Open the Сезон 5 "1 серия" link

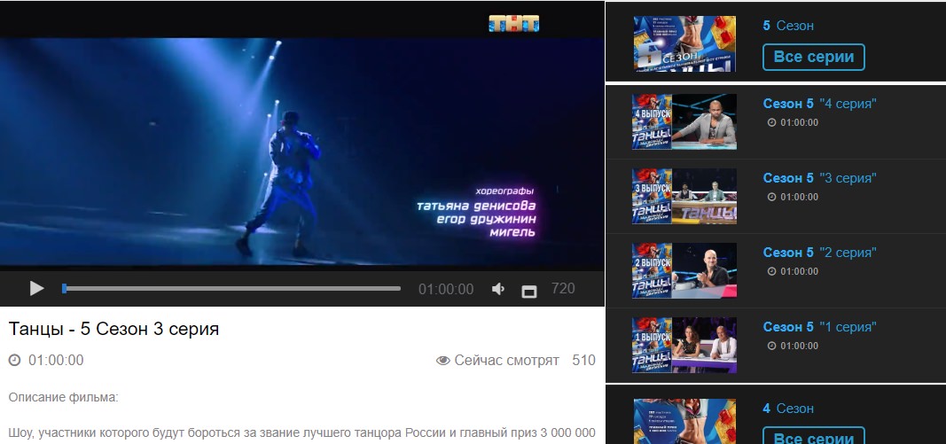click(819, 327)
